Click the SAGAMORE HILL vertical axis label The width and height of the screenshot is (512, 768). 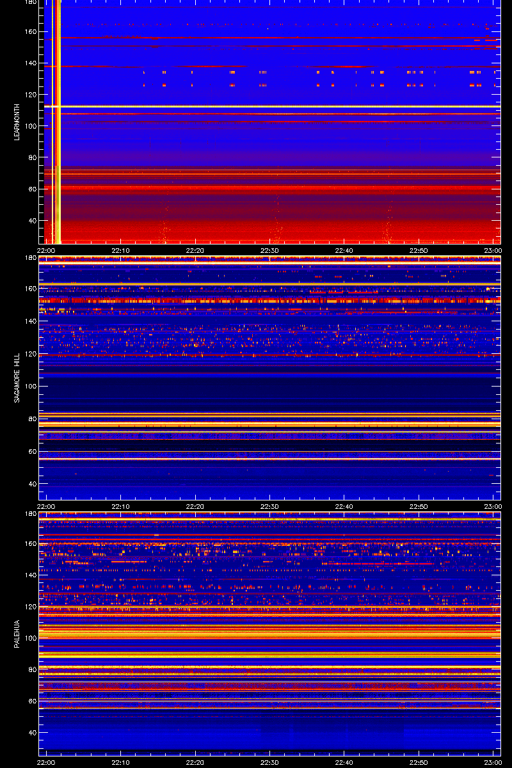[17, 378]
